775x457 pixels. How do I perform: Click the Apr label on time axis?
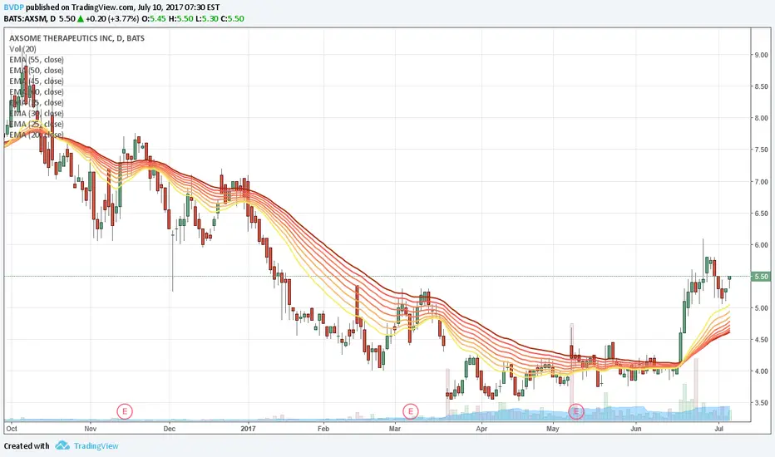tap(481, 429)
